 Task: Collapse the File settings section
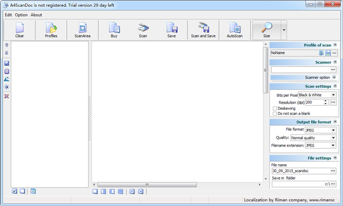pos(335,157)
